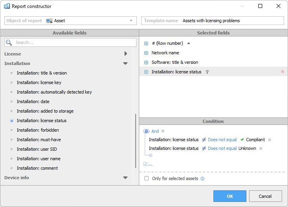Enable Only for selected assets checkbox
Screen dimensions: 288x207
(147, 178)
